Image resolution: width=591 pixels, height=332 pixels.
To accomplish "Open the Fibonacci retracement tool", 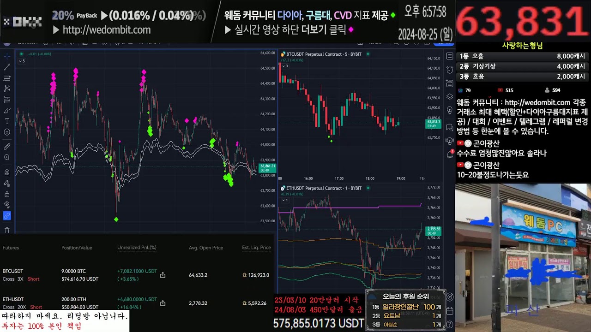I will [7, 78].
